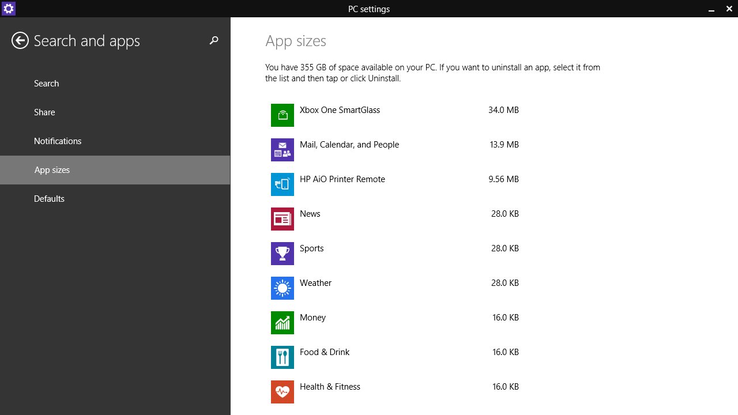The height and width of the screenshot is (415, 738).
Task: Select the Xbox One SmartGlass app icon
Action: [283, 115]
